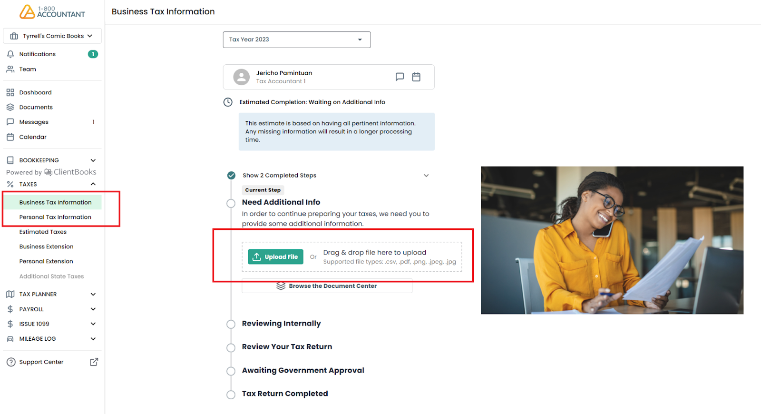Click the Notifications bell icon

[10, 54]
